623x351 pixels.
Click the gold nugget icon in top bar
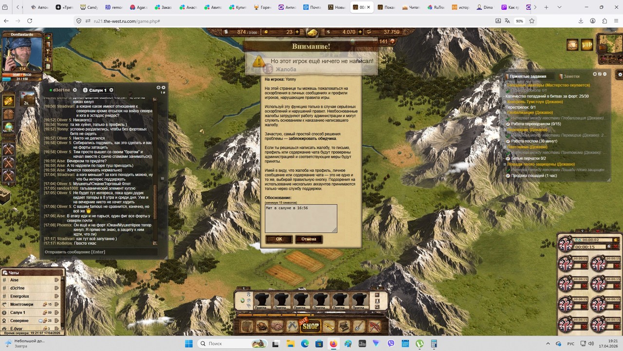tap(311, 33)
